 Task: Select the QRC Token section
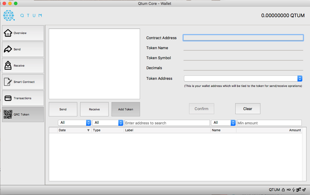(x=23, y=114)
